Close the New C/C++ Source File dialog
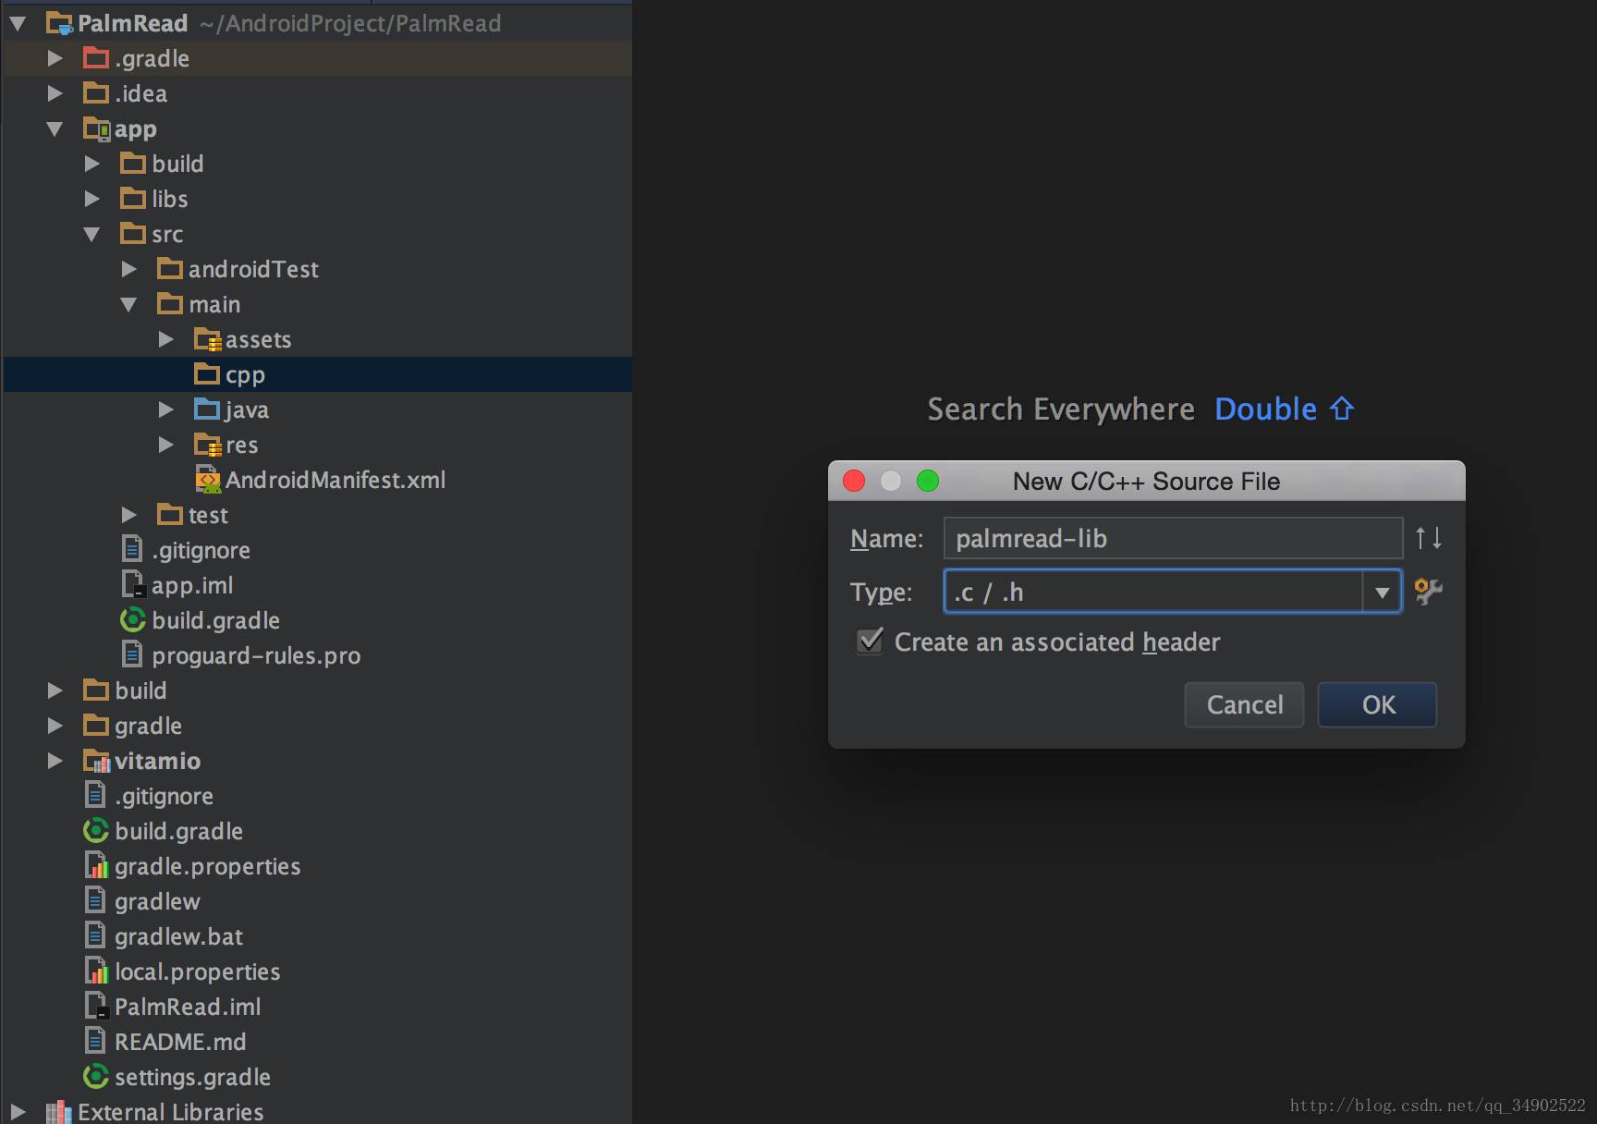Screen dimensions: 1597x1124 (854, 481)
